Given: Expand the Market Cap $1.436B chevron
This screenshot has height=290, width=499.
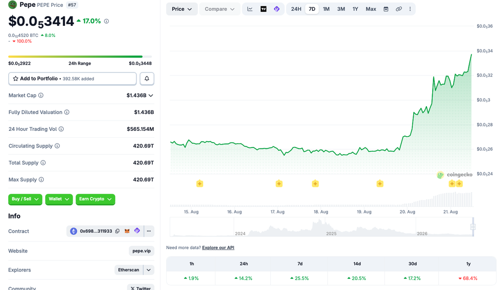Looking at the screenshot, I should [151, 95].
